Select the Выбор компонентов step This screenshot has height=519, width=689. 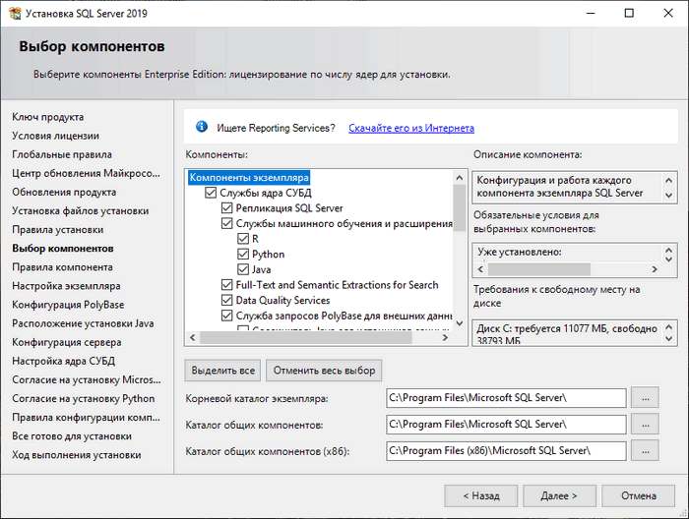(x=63, y=249)
